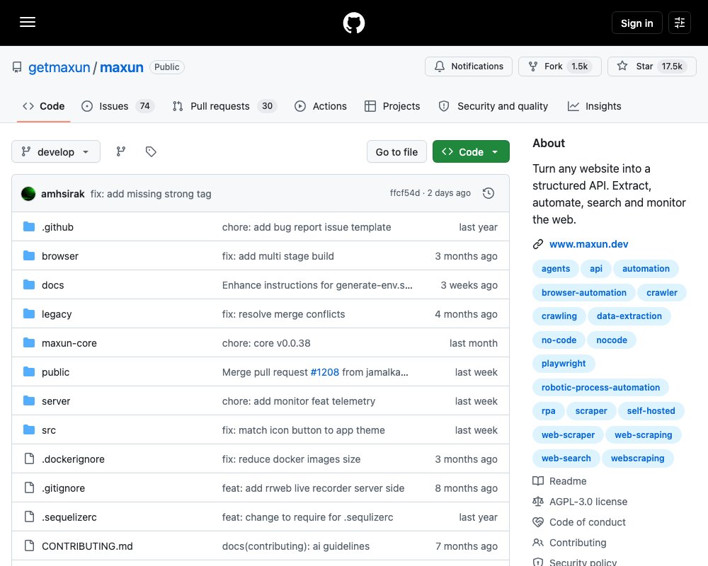The width and height of the screenshot is (708, 566).
Task: Open pull request #1208 link
Action: pyautogui.click(x=325, y=372)
